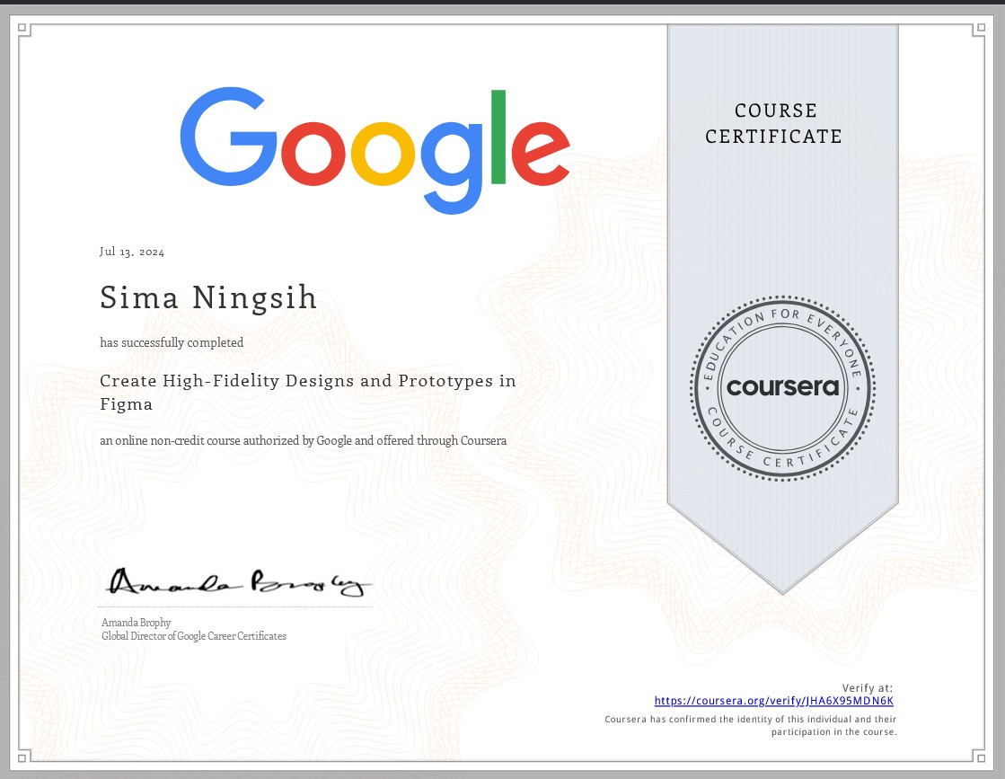Screen dimensions: 1005x779
Task: Click the 'online non-credit course' description line
Action: 304,441
